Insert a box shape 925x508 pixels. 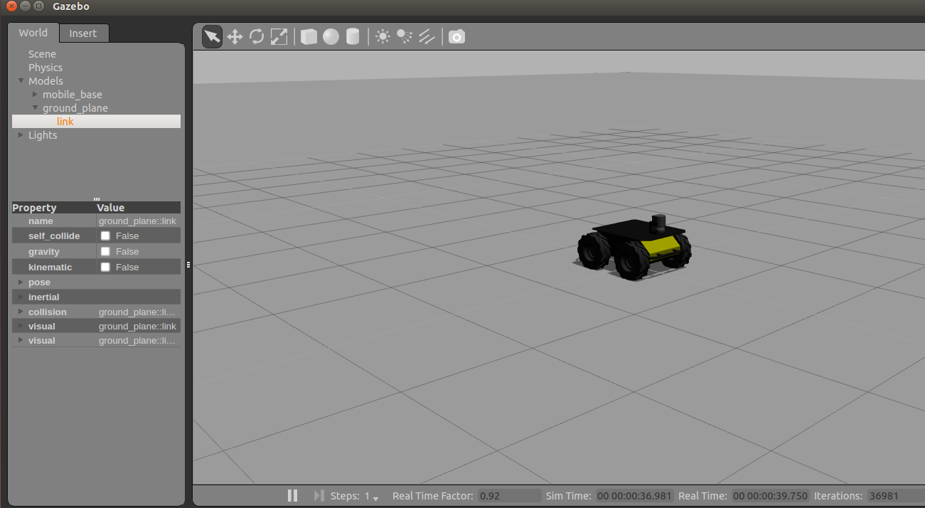pos(309,36)
